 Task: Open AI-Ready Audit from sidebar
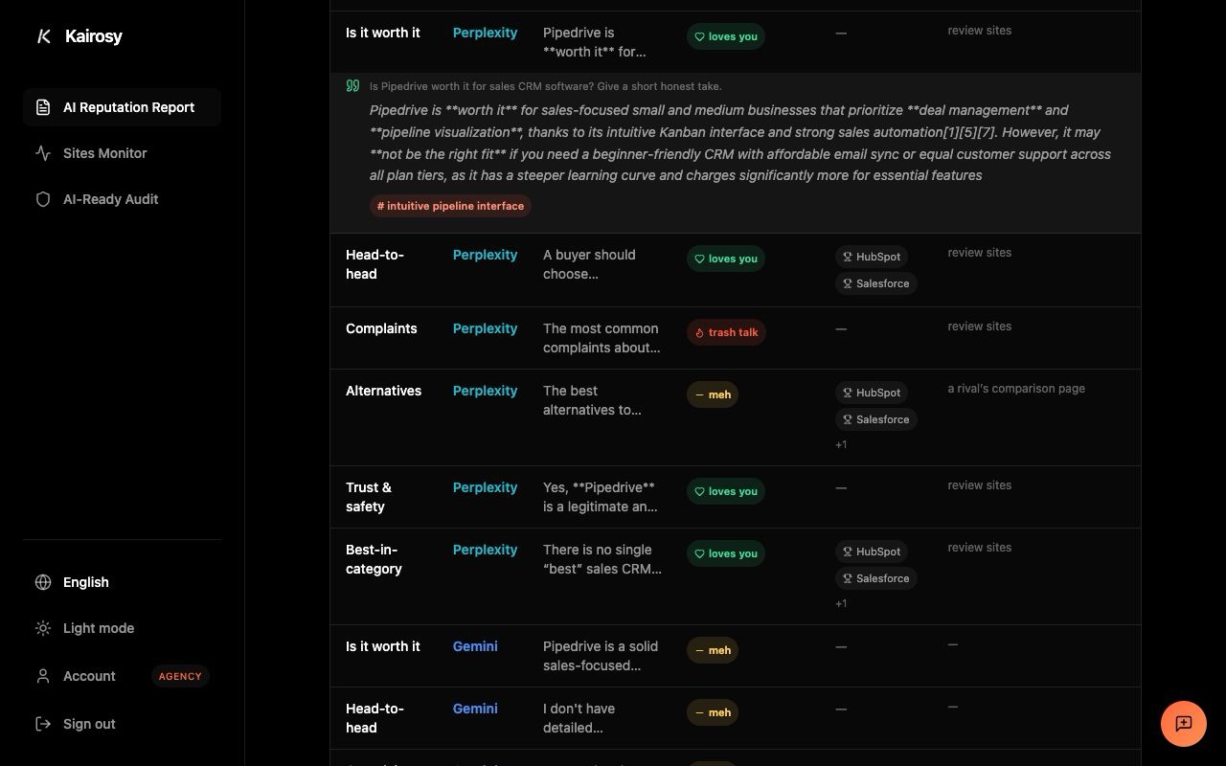(x=122, y=199)
